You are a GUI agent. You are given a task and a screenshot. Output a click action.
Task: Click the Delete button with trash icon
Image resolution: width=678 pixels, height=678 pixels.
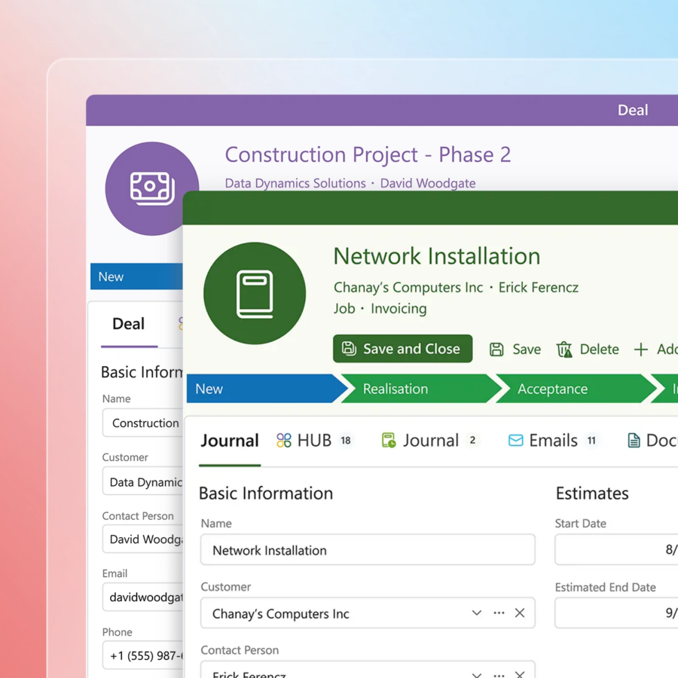(x=588, y=349)
